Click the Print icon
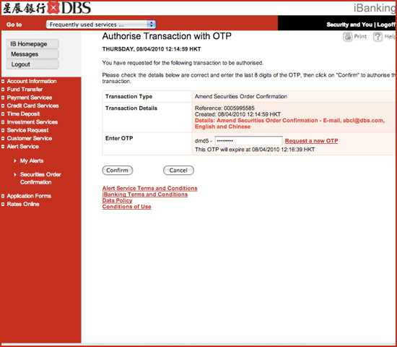Screen dimensions: 397x347 tap(348, 37)
